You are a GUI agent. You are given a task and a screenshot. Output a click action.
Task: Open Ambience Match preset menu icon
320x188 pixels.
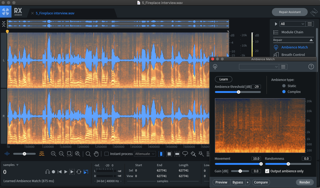tap(283, 67)
